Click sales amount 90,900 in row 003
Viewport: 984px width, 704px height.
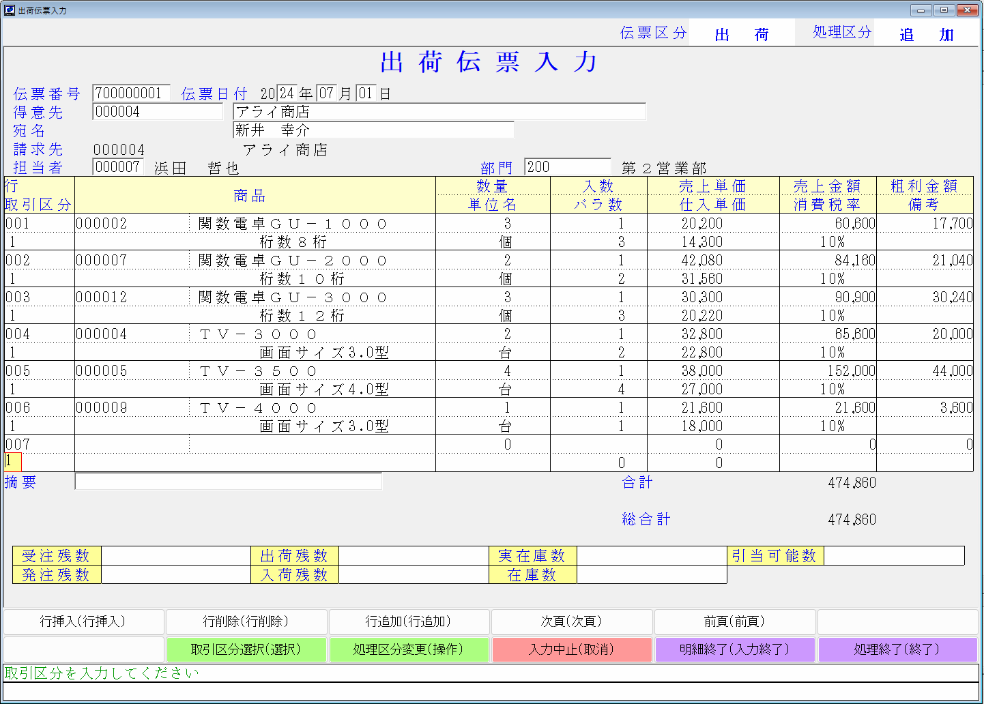pos(855,297)
